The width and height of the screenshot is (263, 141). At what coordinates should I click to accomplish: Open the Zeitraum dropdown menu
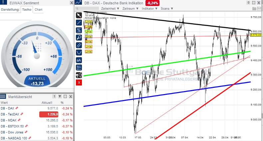click(x=130, y=8)
